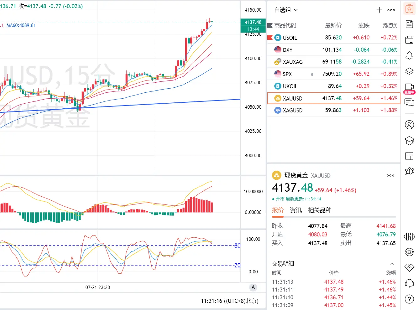Add a symbol with the plus icon
418x310 pixels.
[x=379, y=10]
